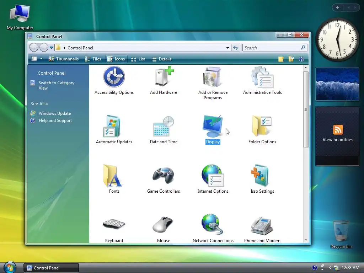Open the Mouse applet
This screenshot has width=364, height=273.
pyautogui.click(x=164, y=229)
